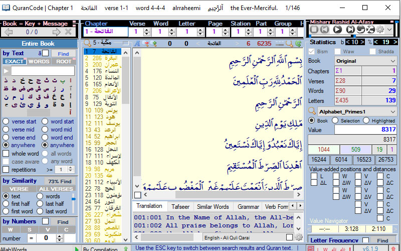Select the 'verse start' radio option
401x251 pixels.
pos(6,121)
